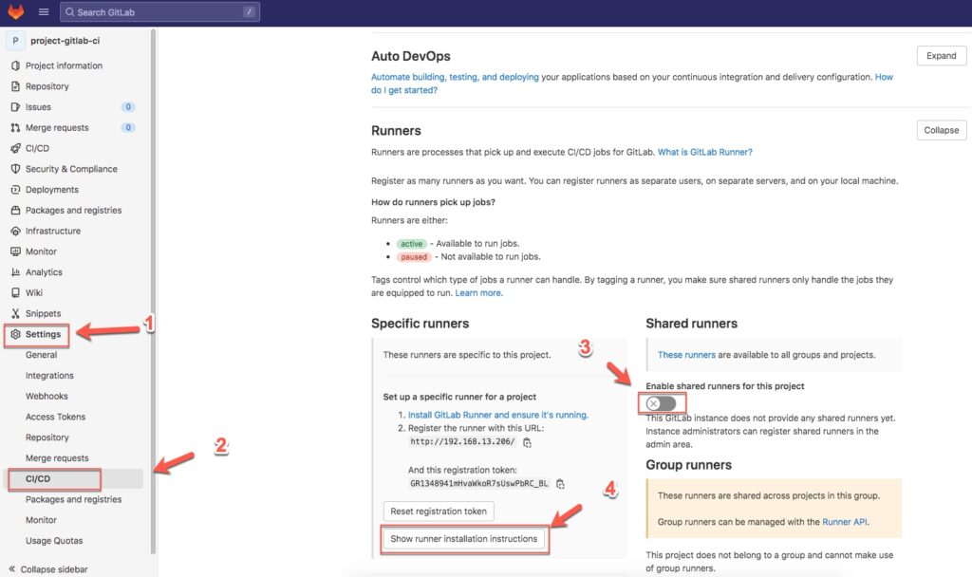This screenshot has height=577, width=972.
Task: Click Reset registration token button
Action: coord(439,512)
